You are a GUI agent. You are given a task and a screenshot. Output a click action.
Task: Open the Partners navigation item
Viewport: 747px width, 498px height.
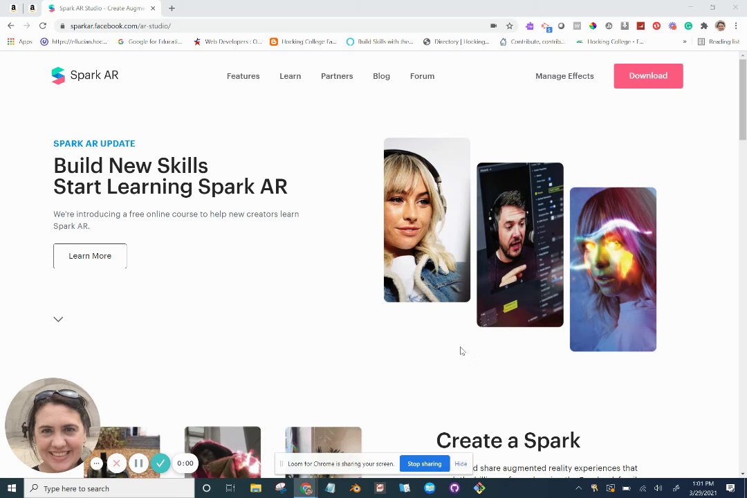coord(337,76)
